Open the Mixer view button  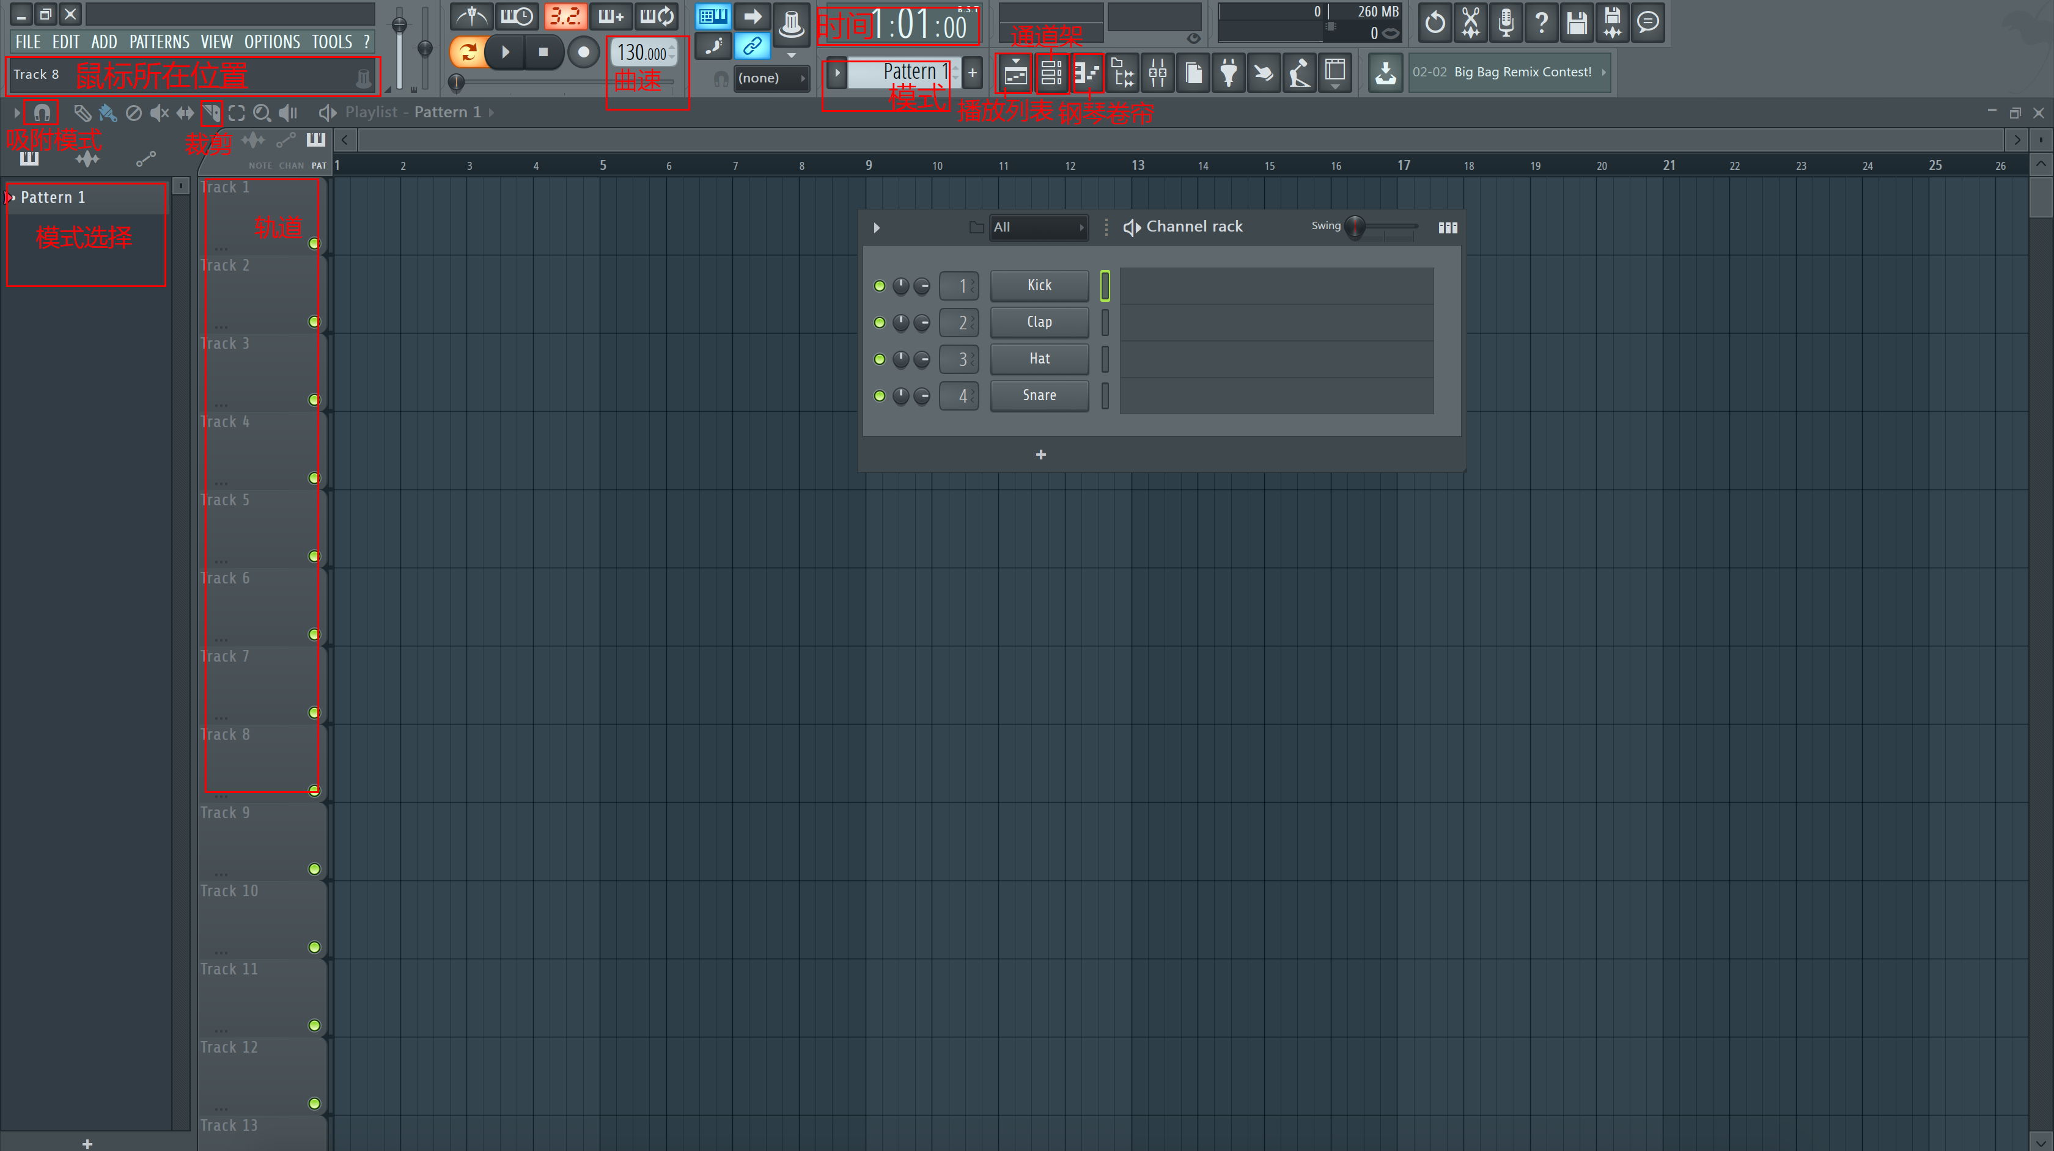click(x=1158, y=73)
